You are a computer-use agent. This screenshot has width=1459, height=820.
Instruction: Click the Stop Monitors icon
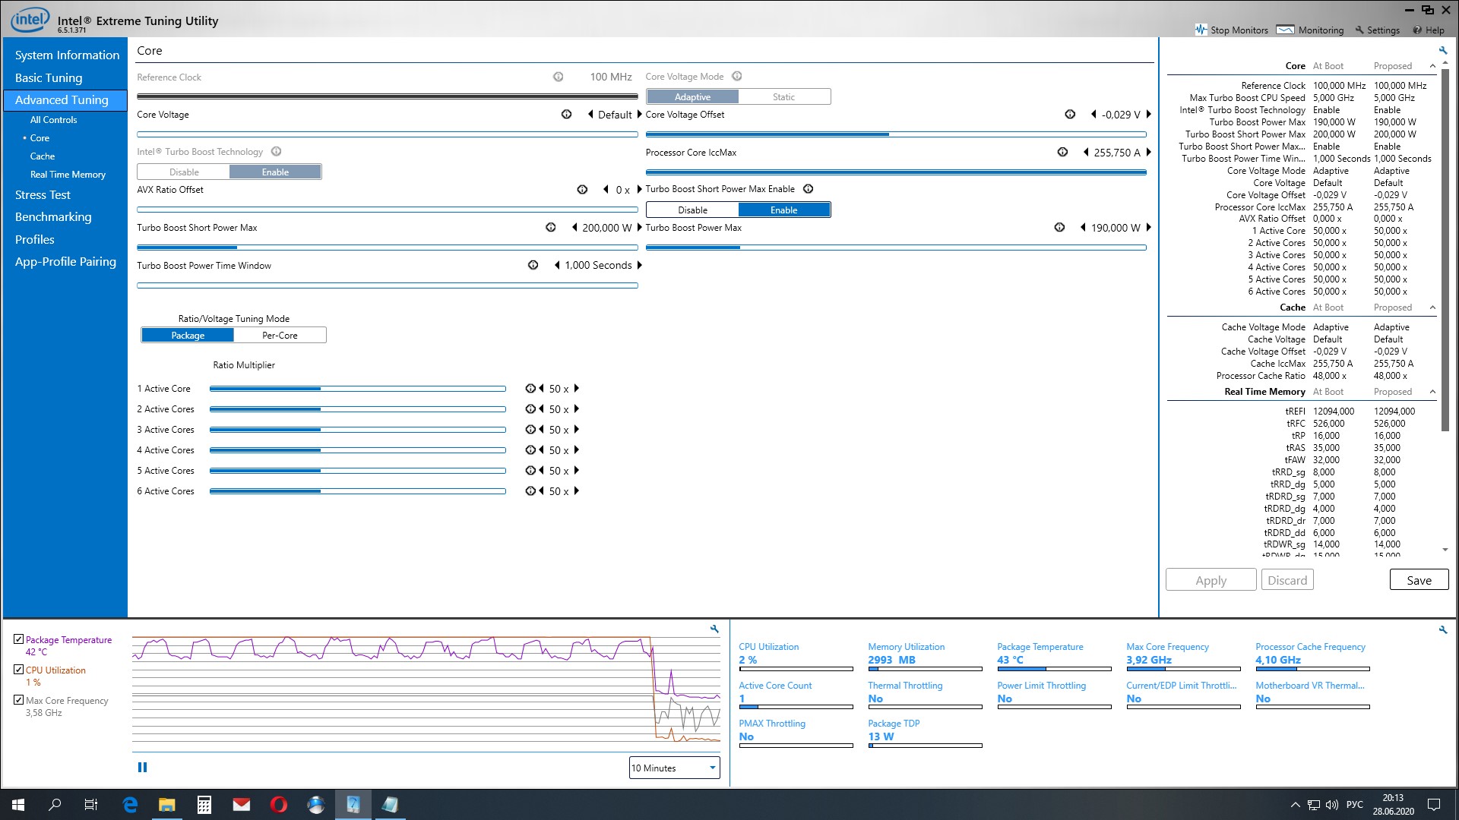(1201, 30)
